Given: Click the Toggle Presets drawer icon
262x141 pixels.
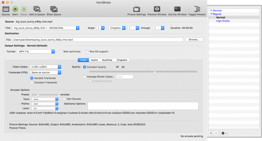Looking at the screenshot, I should coord(197,9).
